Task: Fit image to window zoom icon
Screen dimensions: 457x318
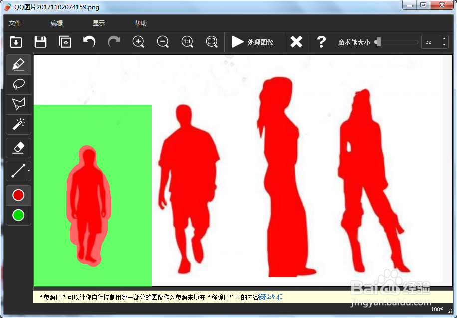Action: pos(212,42)
